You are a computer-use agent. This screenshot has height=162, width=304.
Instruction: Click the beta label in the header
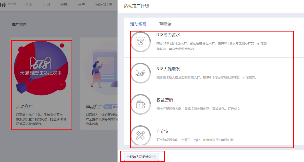pos(12,4)
